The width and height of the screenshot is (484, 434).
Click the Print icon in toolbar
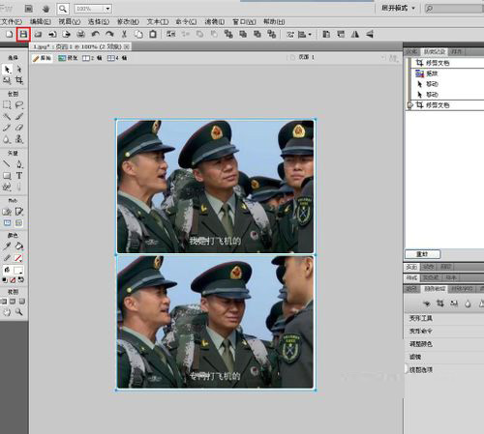click(x=80, y=34)
